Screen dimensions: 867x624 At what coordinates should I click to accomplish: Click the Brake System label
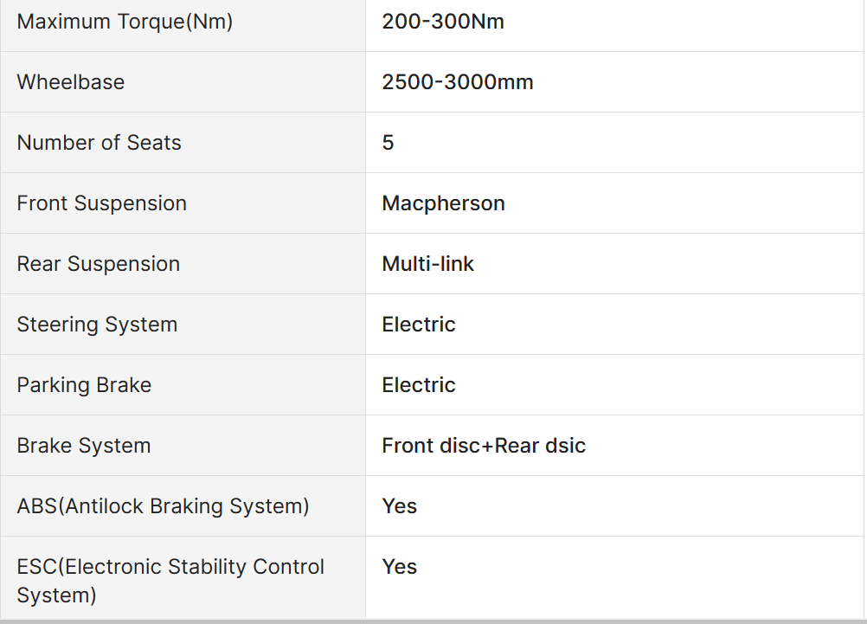click(84, 446)
